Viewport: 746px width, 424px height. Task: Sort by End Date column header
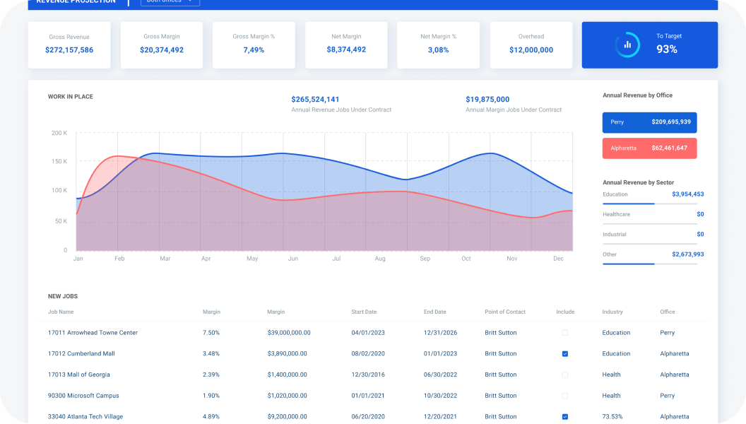coord(435,312)
